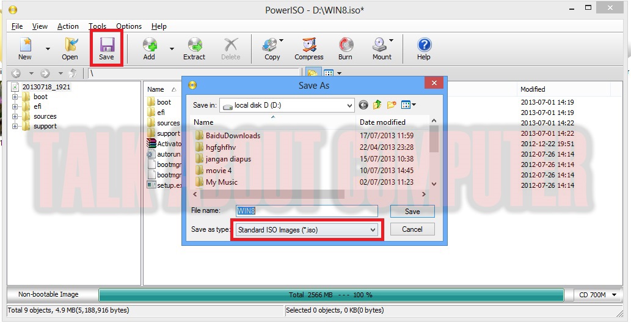Select the setup.exe file in list
Image resolution: width=631 pixels, height=326 pixels.
[x=164, y=185]
